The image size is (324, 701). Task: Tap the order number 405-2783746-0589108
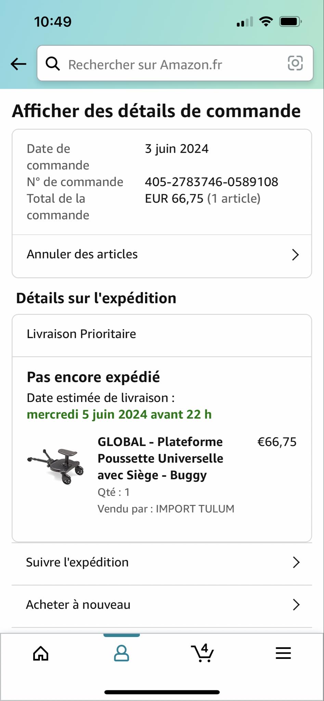(211, 182)
